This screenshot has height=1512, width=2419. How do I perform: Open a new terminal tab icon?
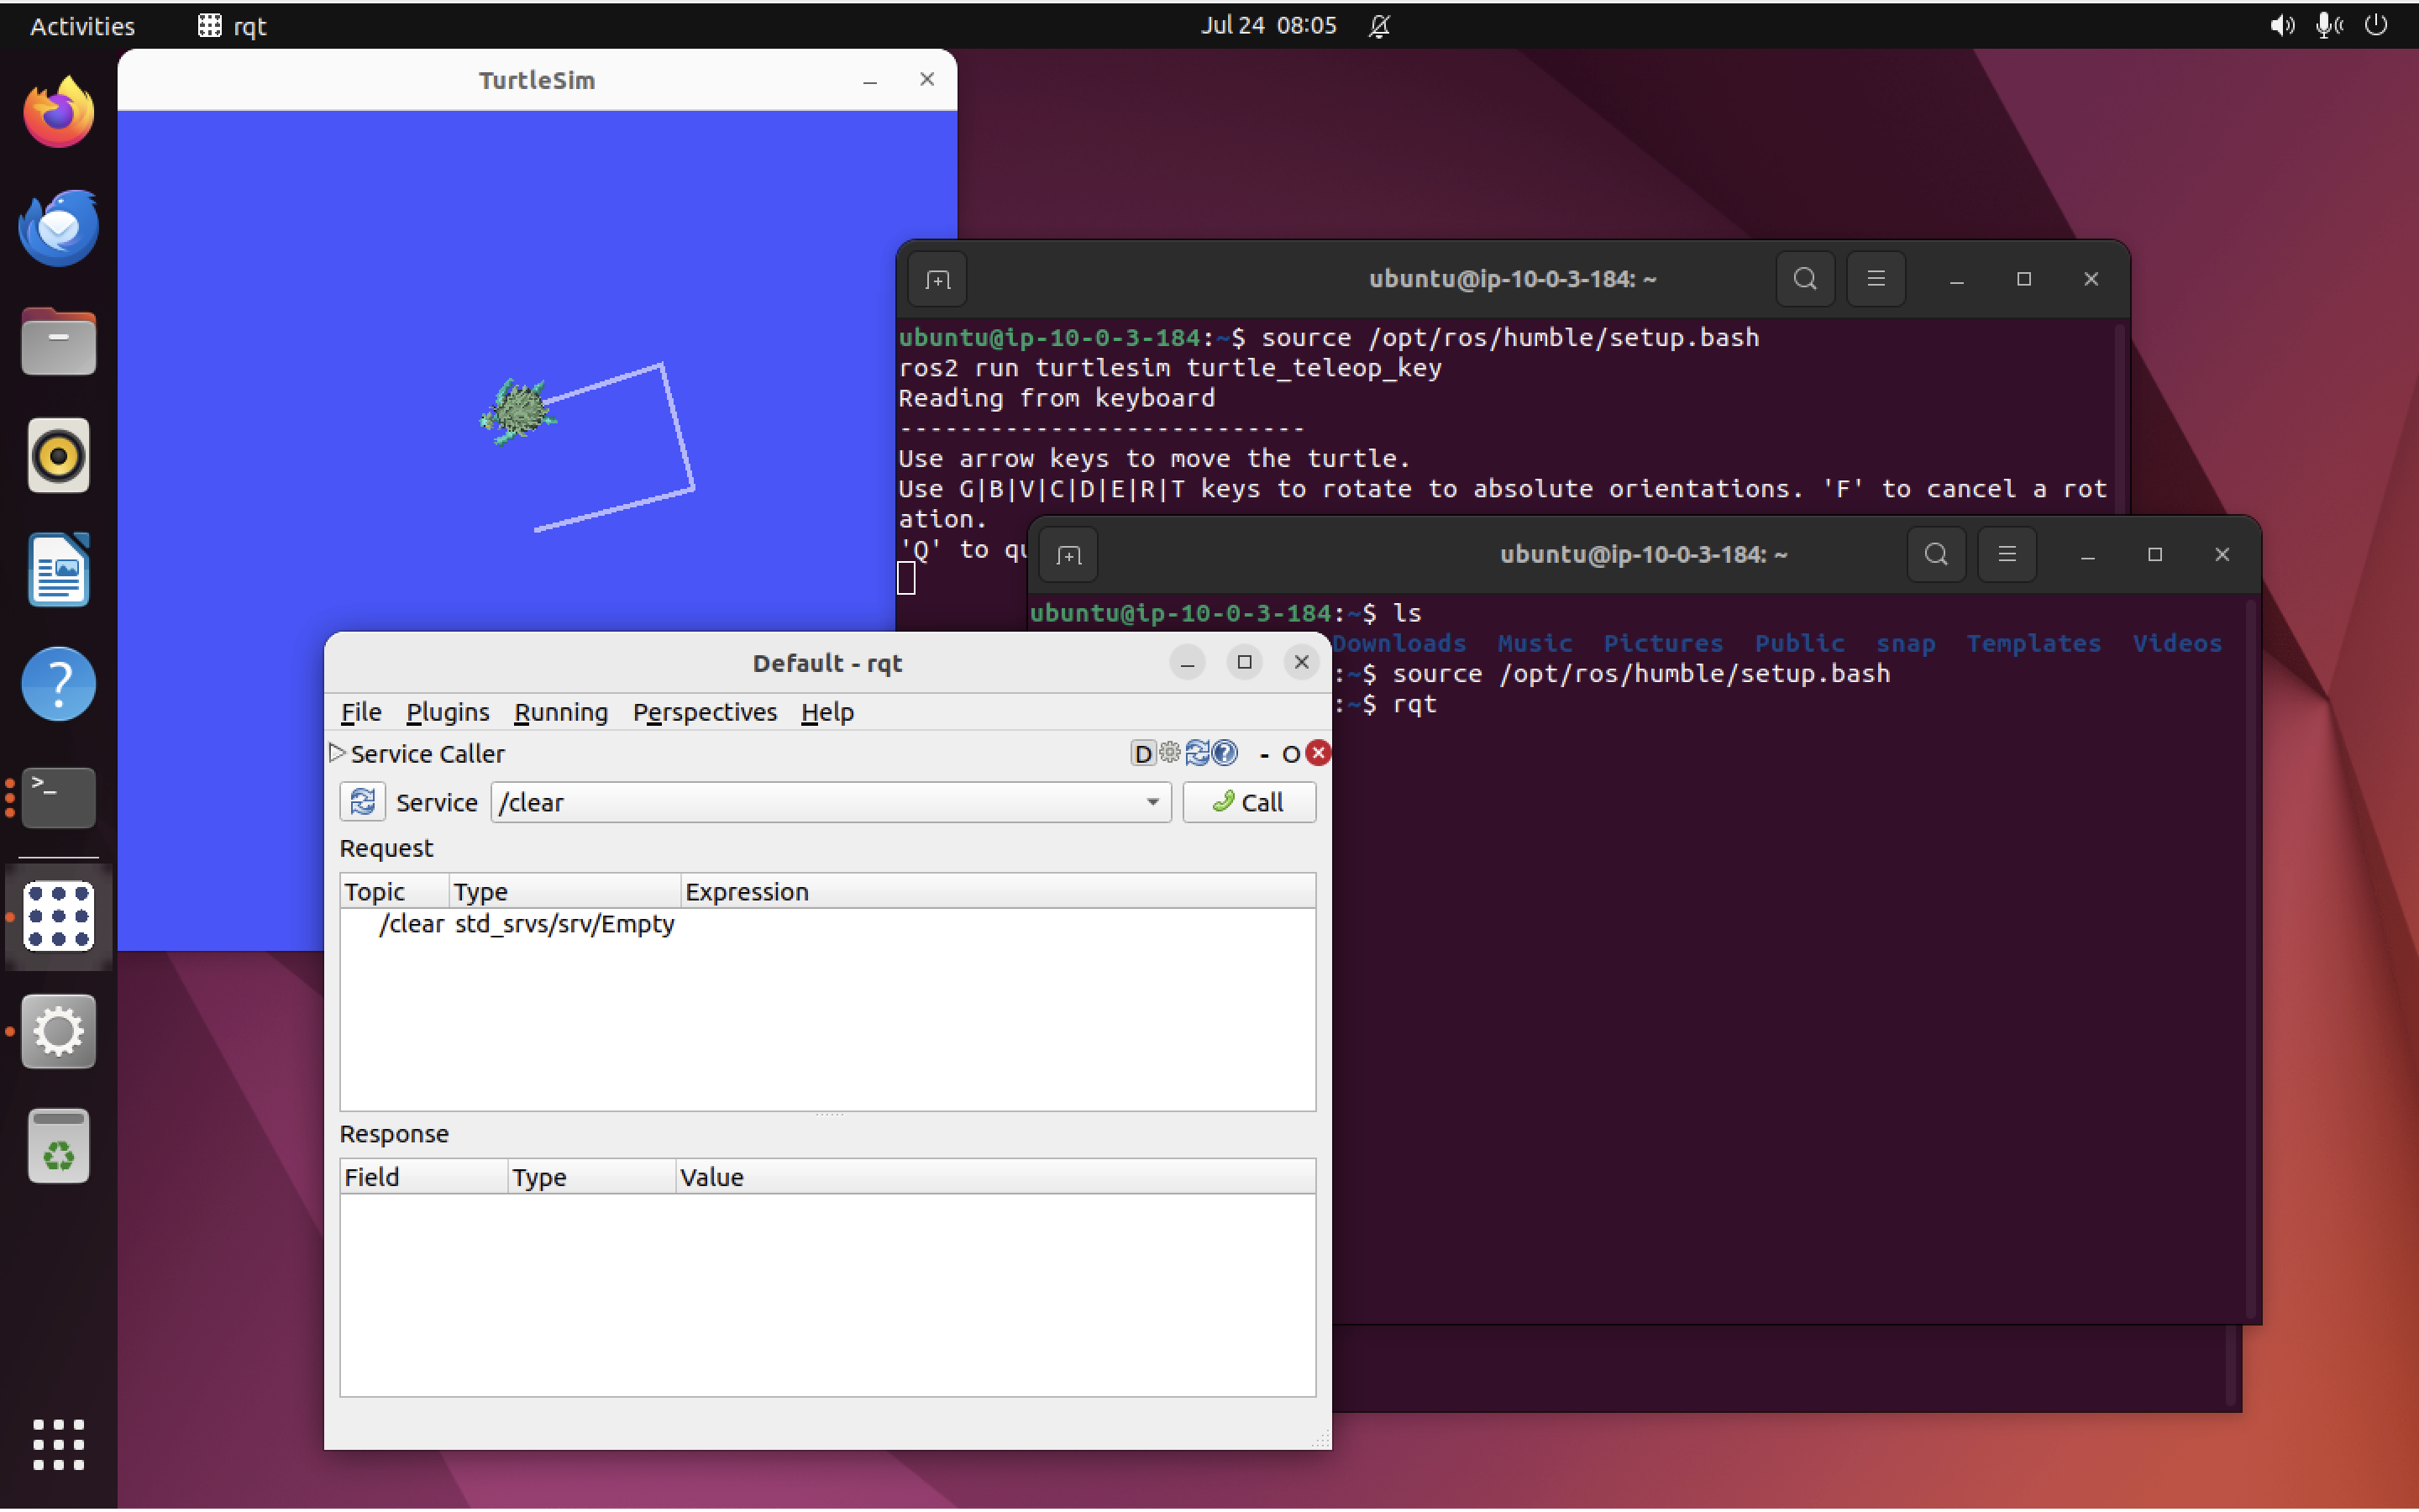1068,555
